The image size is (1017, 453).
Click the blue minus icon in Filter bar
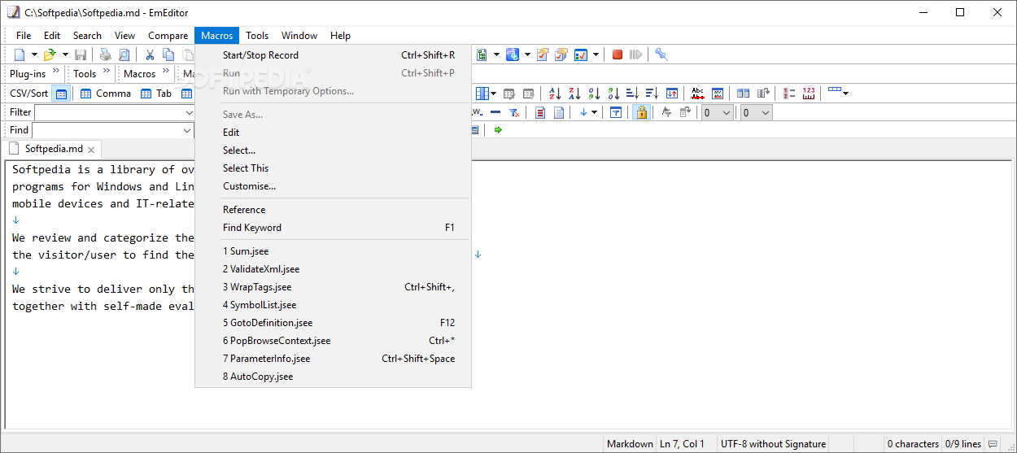click(x=495, y=112)
